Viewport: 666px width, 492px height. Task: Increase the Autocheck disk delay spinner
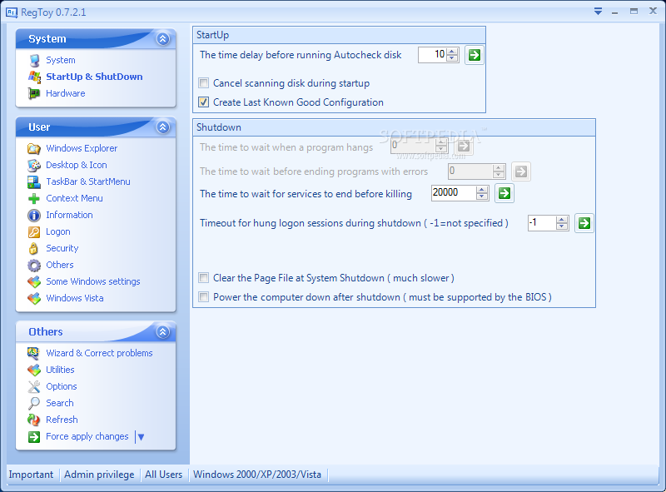[x=453, y=52]
